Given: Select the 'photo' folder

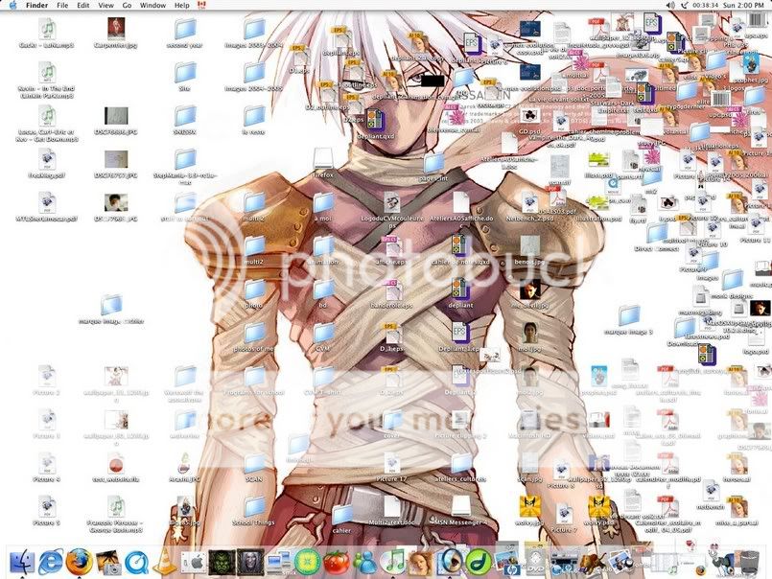Looking at the screenshot, I should click(x=254, y=289).
